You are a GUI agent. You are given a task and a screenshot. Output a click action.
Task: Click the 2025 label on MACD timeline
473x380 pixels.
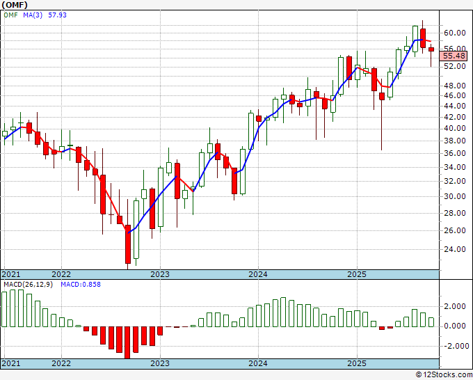point(357,363)
